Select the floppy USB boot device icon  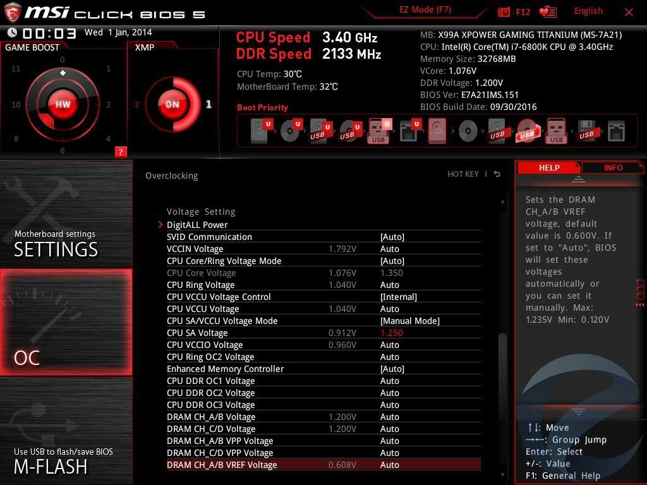(586, 131)
